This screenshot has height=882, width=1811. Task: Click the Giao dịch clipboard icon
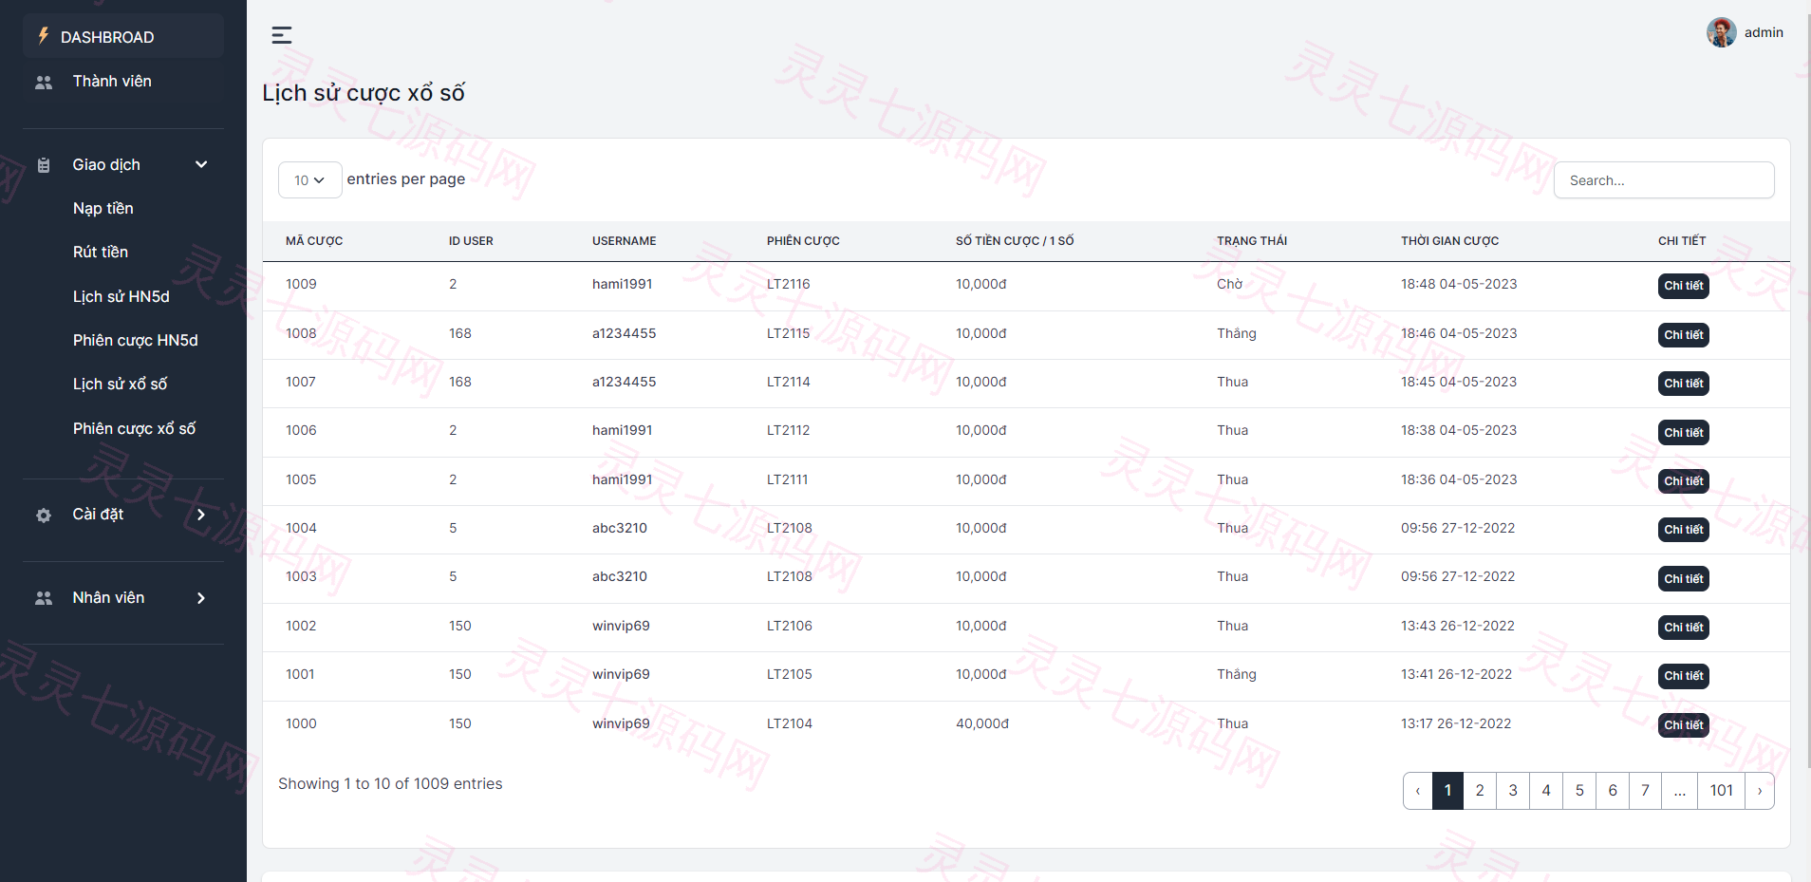point(44,165)
